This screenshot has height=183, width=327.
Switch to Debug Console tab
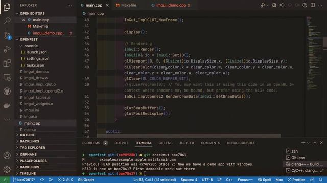point(241,143)
